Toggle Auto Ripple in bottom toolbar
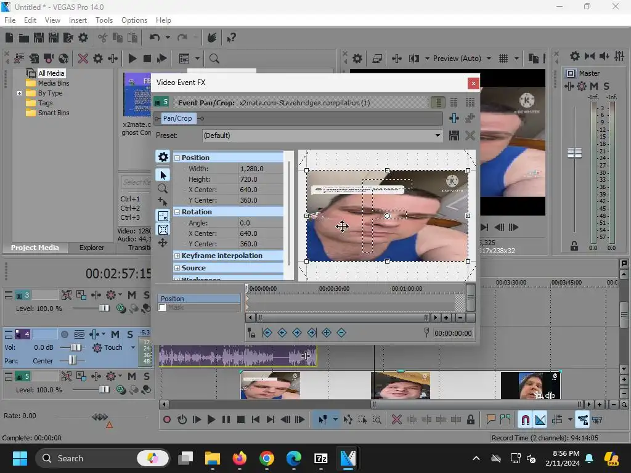The image size is (631, 473). coord(557,420)
